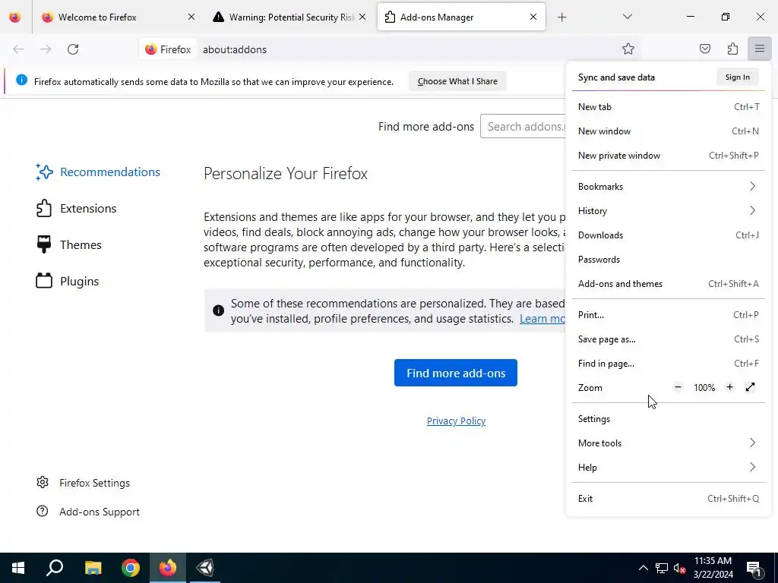This screenshot has height=583, width=778.
Task: Click the network status tray icon
Action: [x=662, y=568]
